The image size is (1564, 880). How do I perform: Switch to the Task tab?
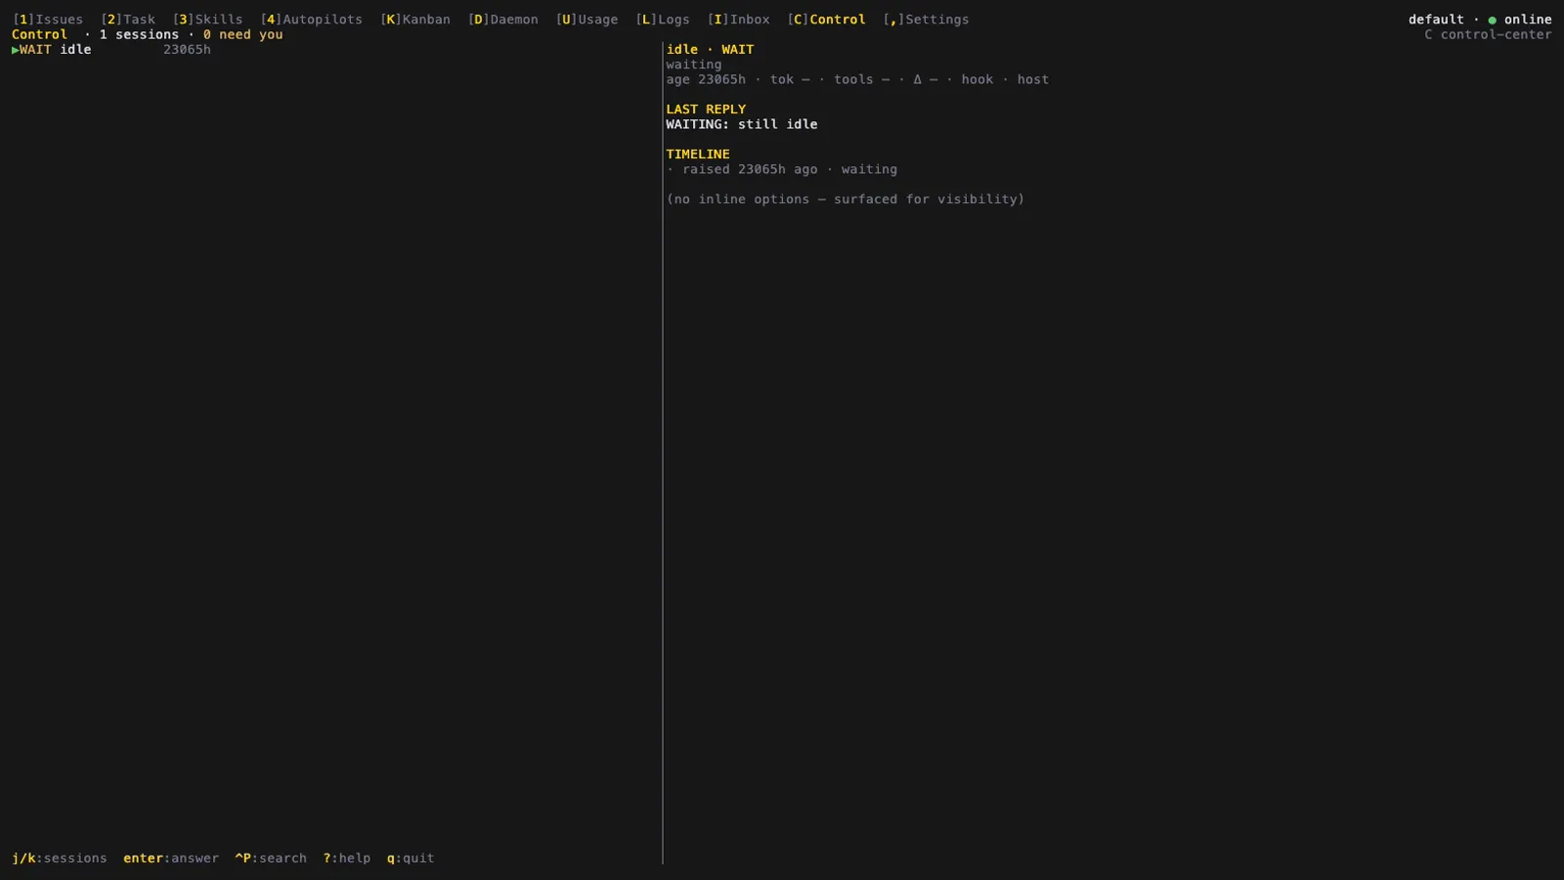(x=128, y=20)
